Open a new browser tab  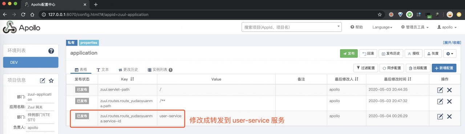click(96, 5)
